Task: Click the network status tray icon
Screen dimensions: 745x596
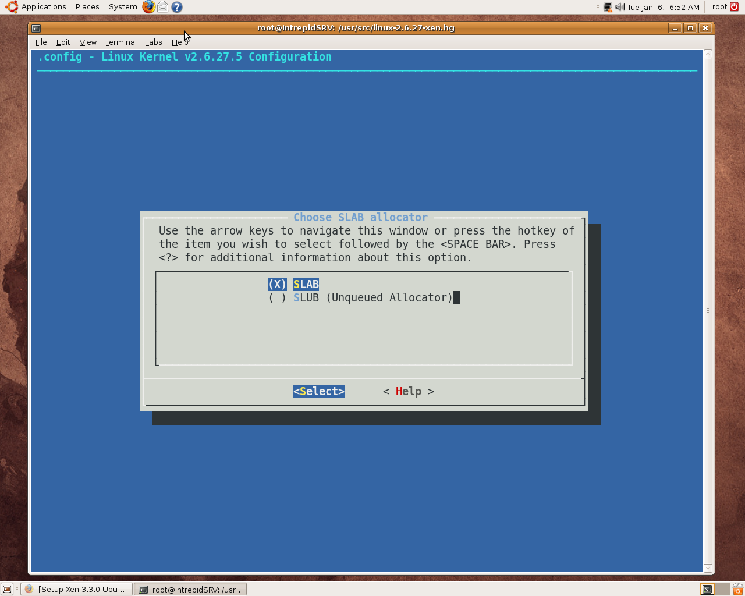Action: click(x=608, y=7)
